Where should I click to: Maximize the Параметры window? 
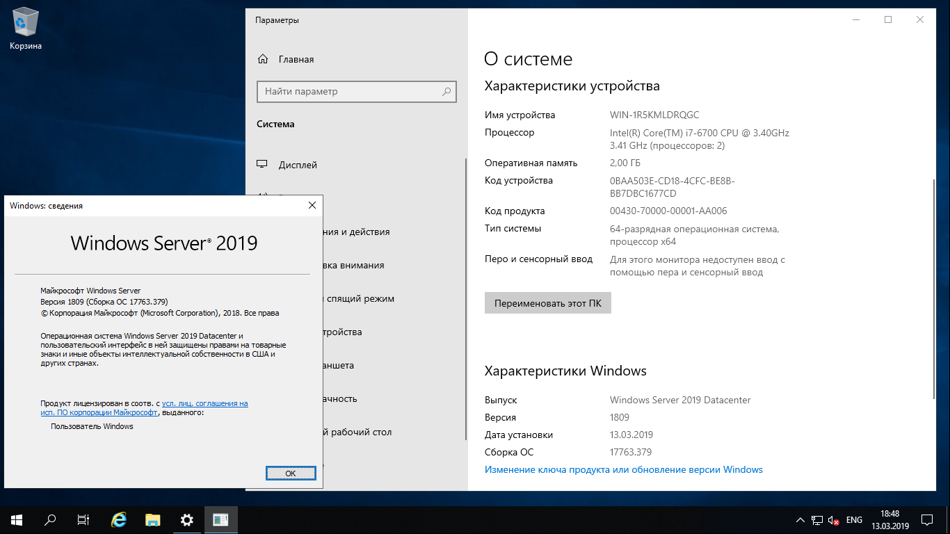pyautogui.click(x=888, y=19)
